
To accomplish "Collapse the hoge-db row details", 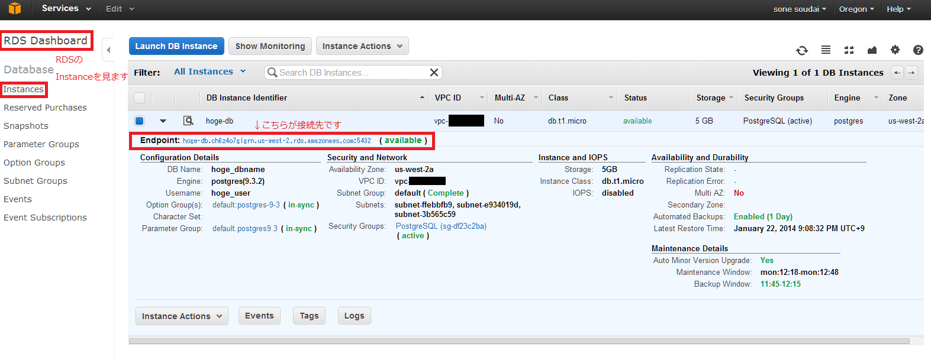I will [163, 121].
